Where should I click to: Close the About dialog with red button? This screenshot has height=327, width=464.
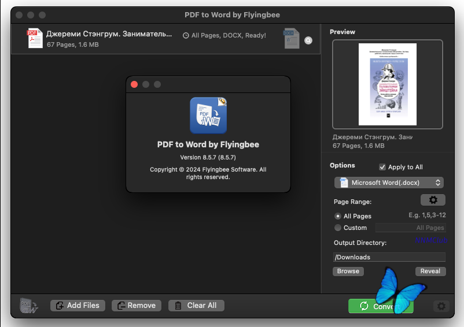pos(134,84)
